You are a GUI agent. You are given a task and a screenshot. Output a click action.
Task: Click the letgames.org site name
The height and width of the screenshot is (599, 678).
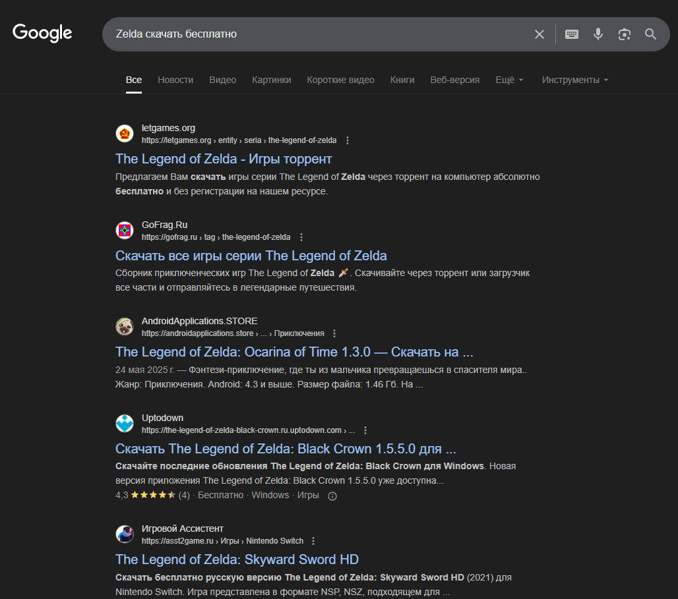tap(168, 128)
